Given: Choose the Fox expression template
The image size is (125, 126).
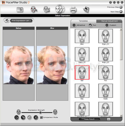Looking at the screenshot, I should click(x=105, y=73).
